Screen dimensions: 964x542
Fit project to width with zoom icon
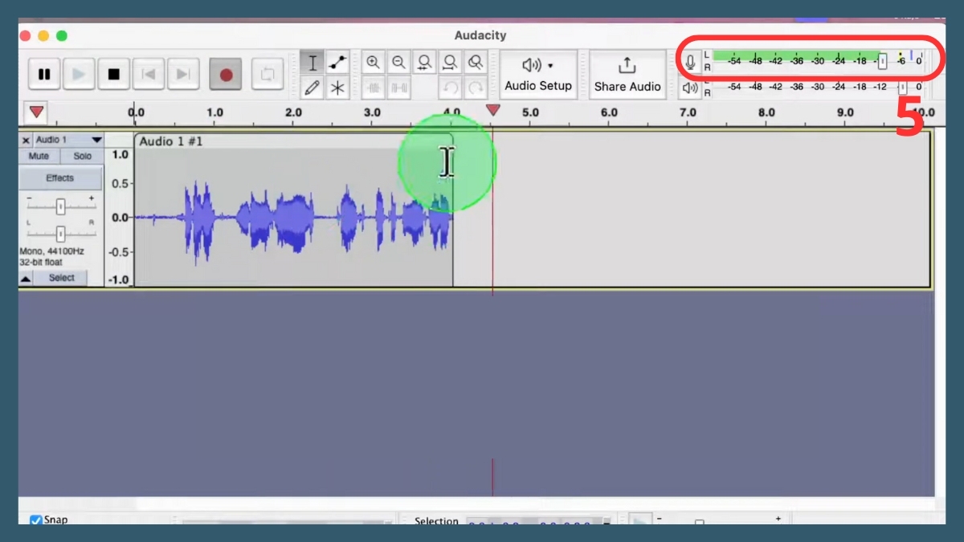(450, 63)
